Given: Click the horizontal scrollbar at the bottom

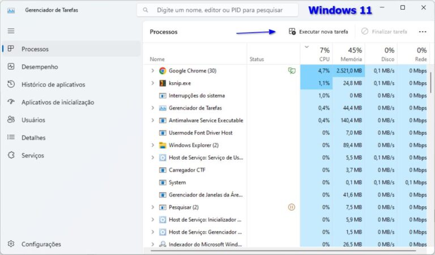Looking at the screenshot, I should pos(283,250).
